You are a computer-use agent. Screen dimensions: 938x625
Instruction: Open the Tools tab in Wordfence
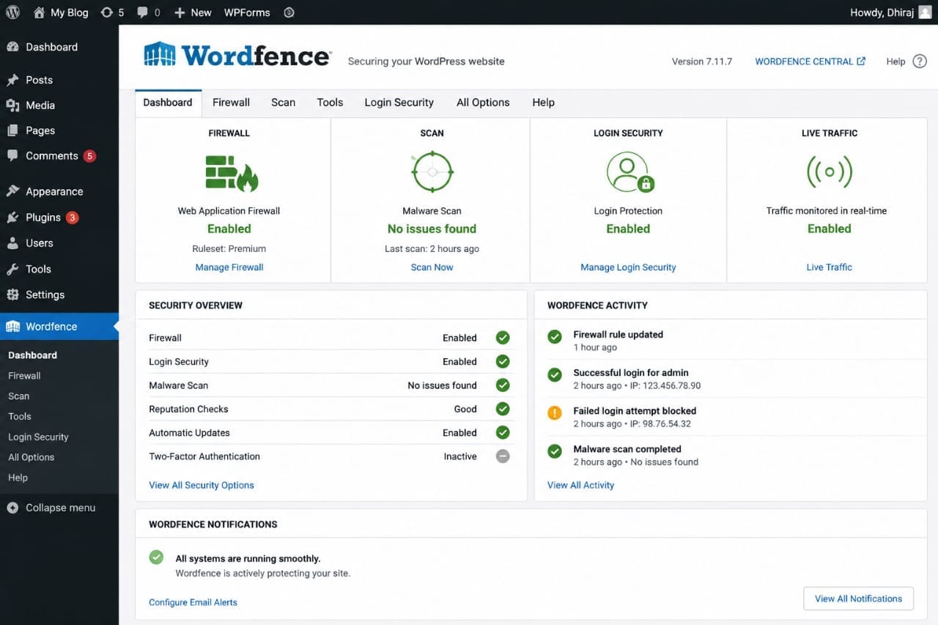click(x=330, y=103)
